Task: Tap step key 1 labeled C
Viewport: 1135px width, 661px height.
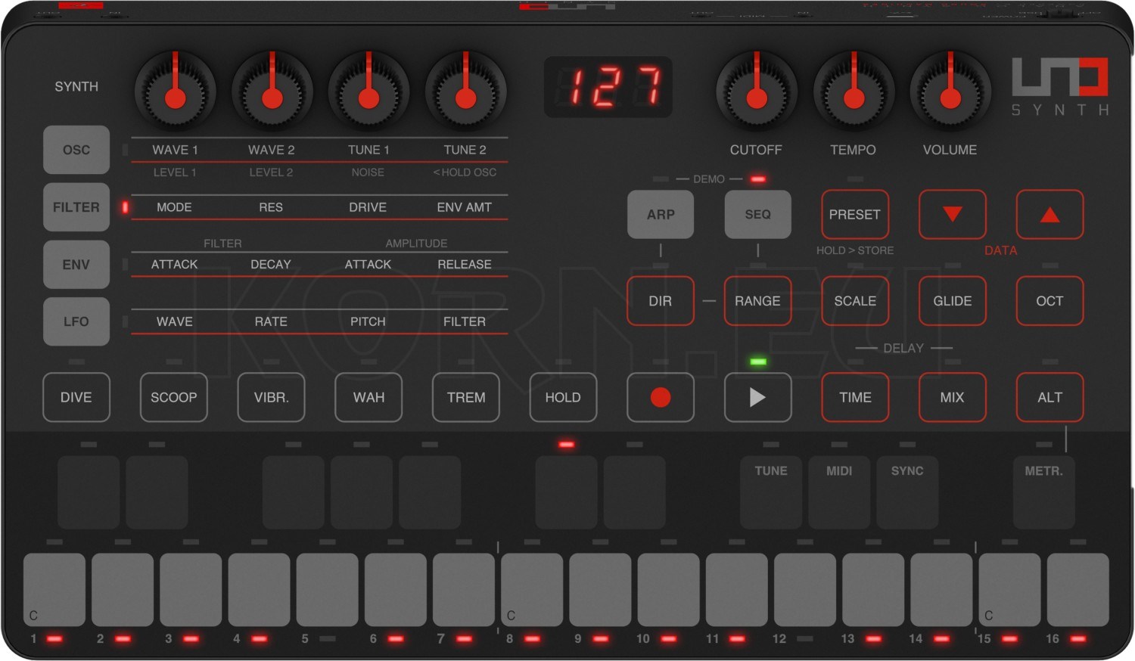Action: (54, 590)
